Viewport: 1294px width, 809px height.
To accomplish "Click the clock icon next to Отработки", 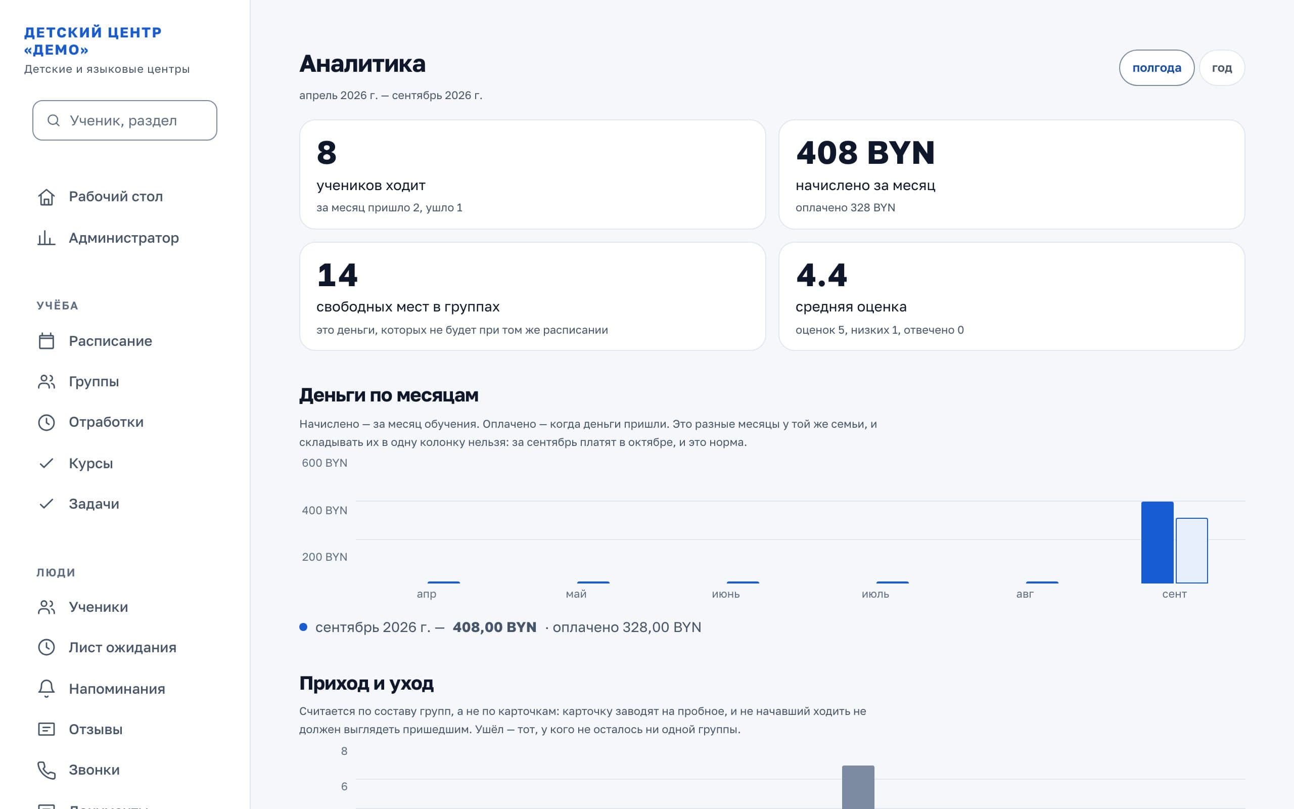I will tap(47, 422).
